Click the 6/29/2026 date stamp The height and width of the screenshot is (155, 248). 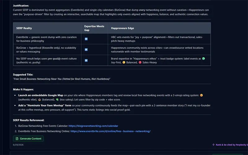coord(18,145)
